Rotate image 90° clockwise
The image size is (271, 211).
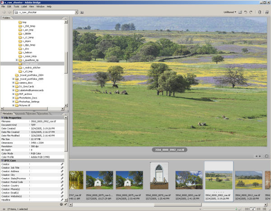(x=251, y=12)
